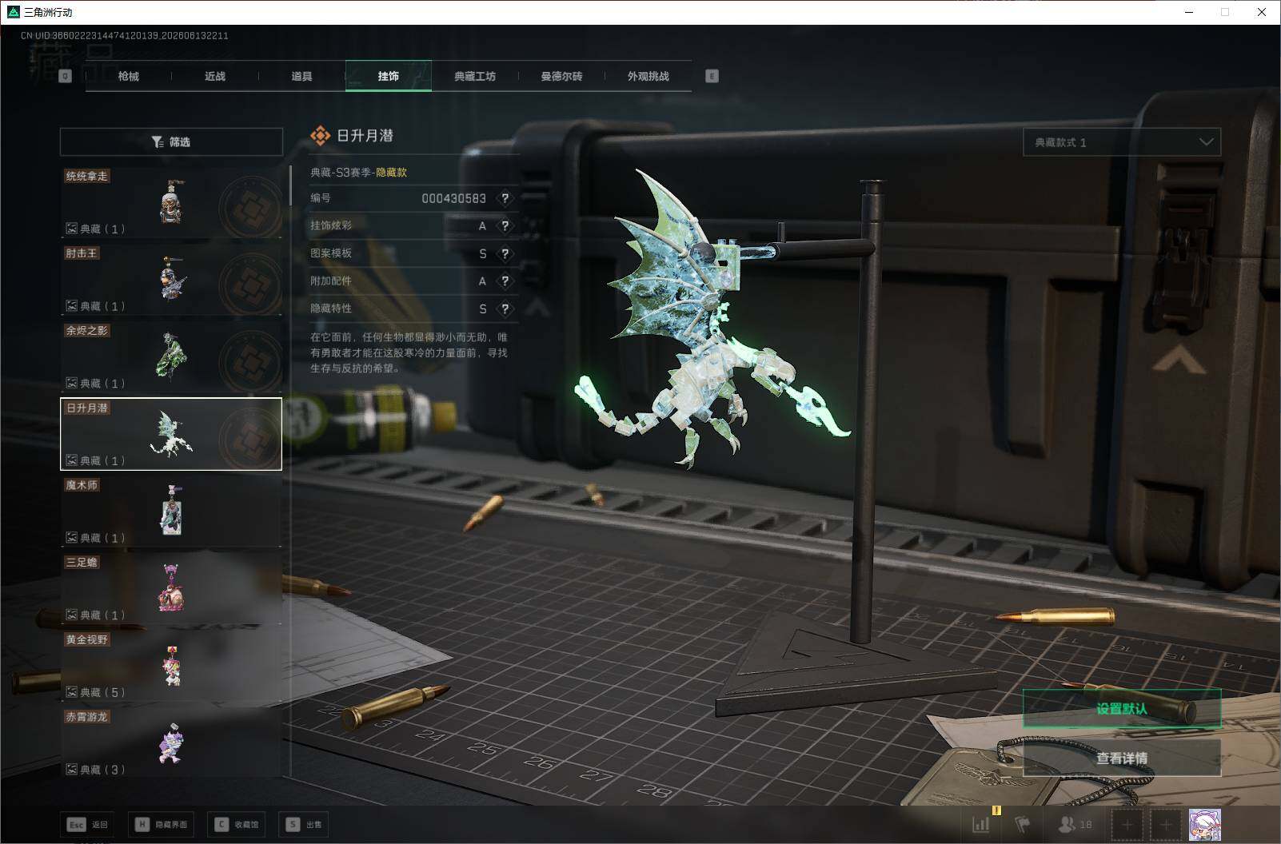
Task: Click the help icon beside 图案模板
Action: click(x=505, y=253)
